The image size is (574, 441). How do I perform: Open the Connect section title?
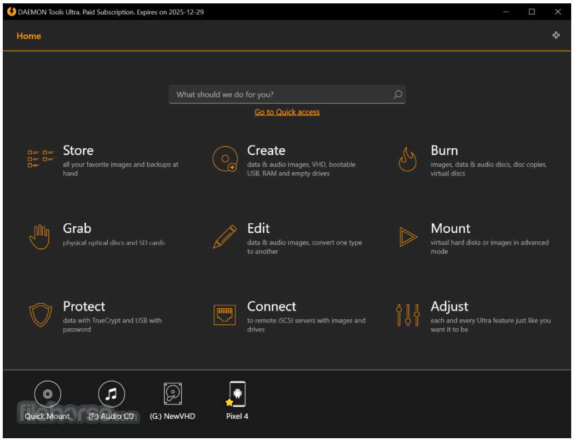pyautogui.click(x=272, y=307)
